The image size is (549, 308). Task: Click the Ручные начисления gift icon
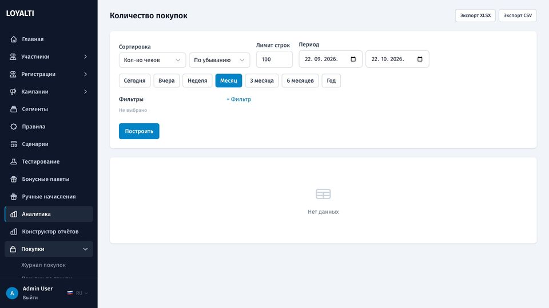tap(14, 196)
